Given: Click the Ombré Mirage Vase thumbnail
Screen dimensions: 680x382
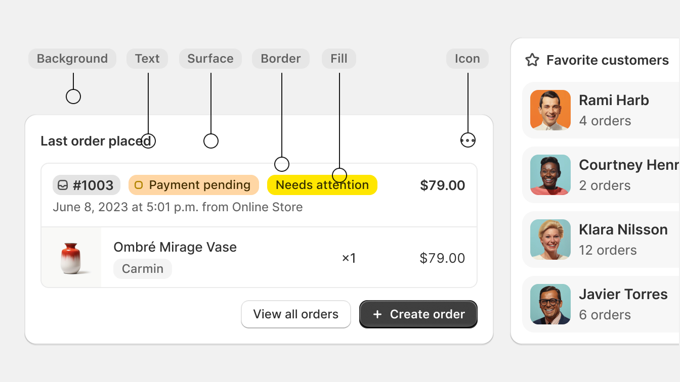Looking at the screenshot, I should pyautogui.click(x=71, y=257).
